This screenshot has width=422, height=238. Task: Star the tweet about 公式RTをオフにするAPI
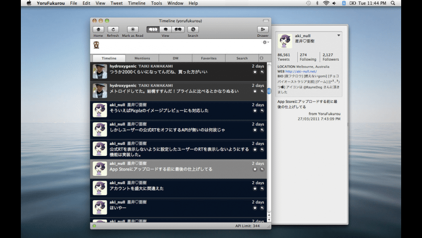255,130
